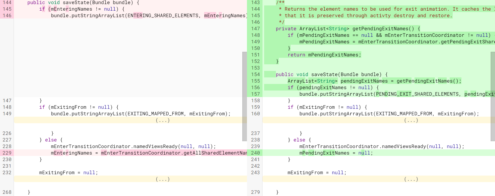Expand hidden section below line 232 on left

click(162, 179)
